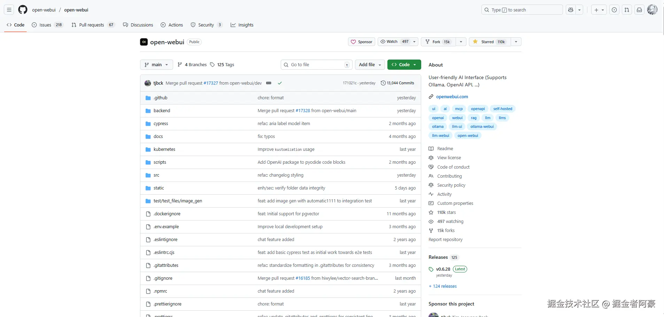Open the pull requests icon in top header
Viewport: 664px width, 317px height.
point(627,10)
